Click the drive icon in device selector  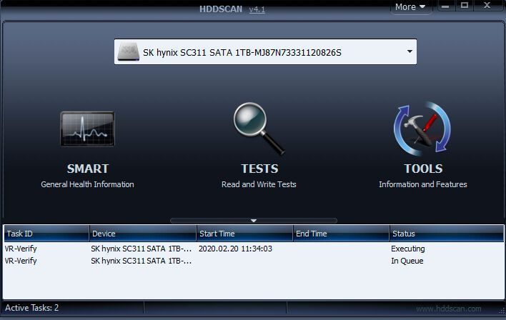click(128, 52)
